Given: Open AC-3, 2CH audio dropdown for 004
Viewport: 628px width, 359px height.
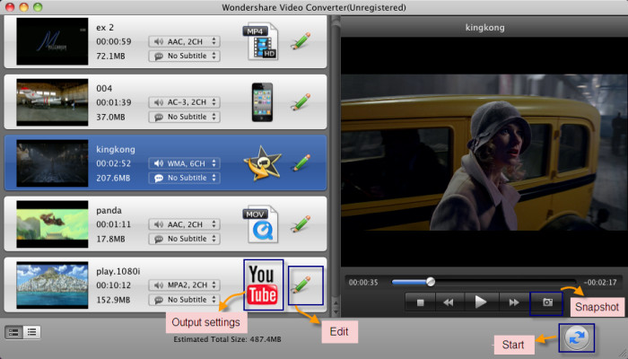Looking at the screenshot, I should (x=184, y=102).
